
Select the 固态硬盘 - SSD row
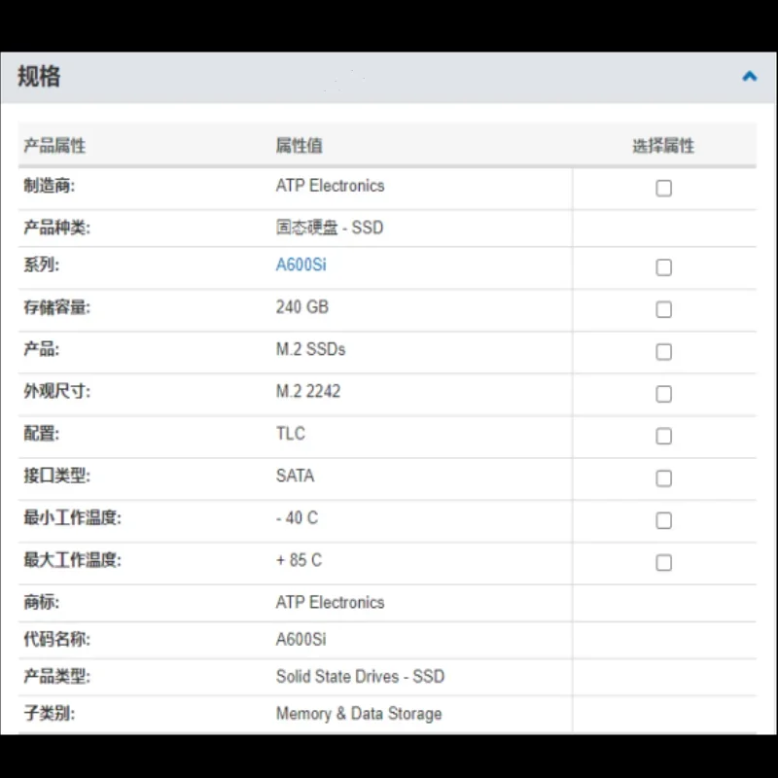click(330, 228)
